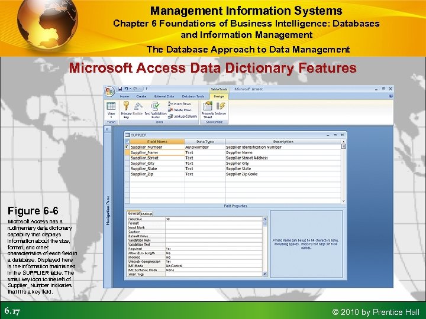Click the Supplier_Number field name cell
426x319 pixels.
pyautogui.click(x=157, y=147)
